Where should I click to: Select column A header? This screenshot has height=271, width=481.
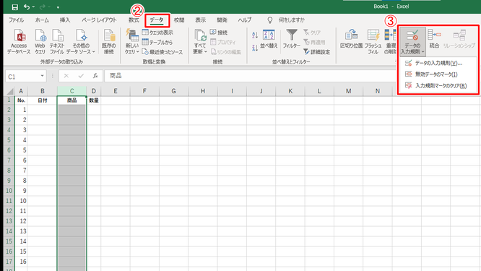21,91
